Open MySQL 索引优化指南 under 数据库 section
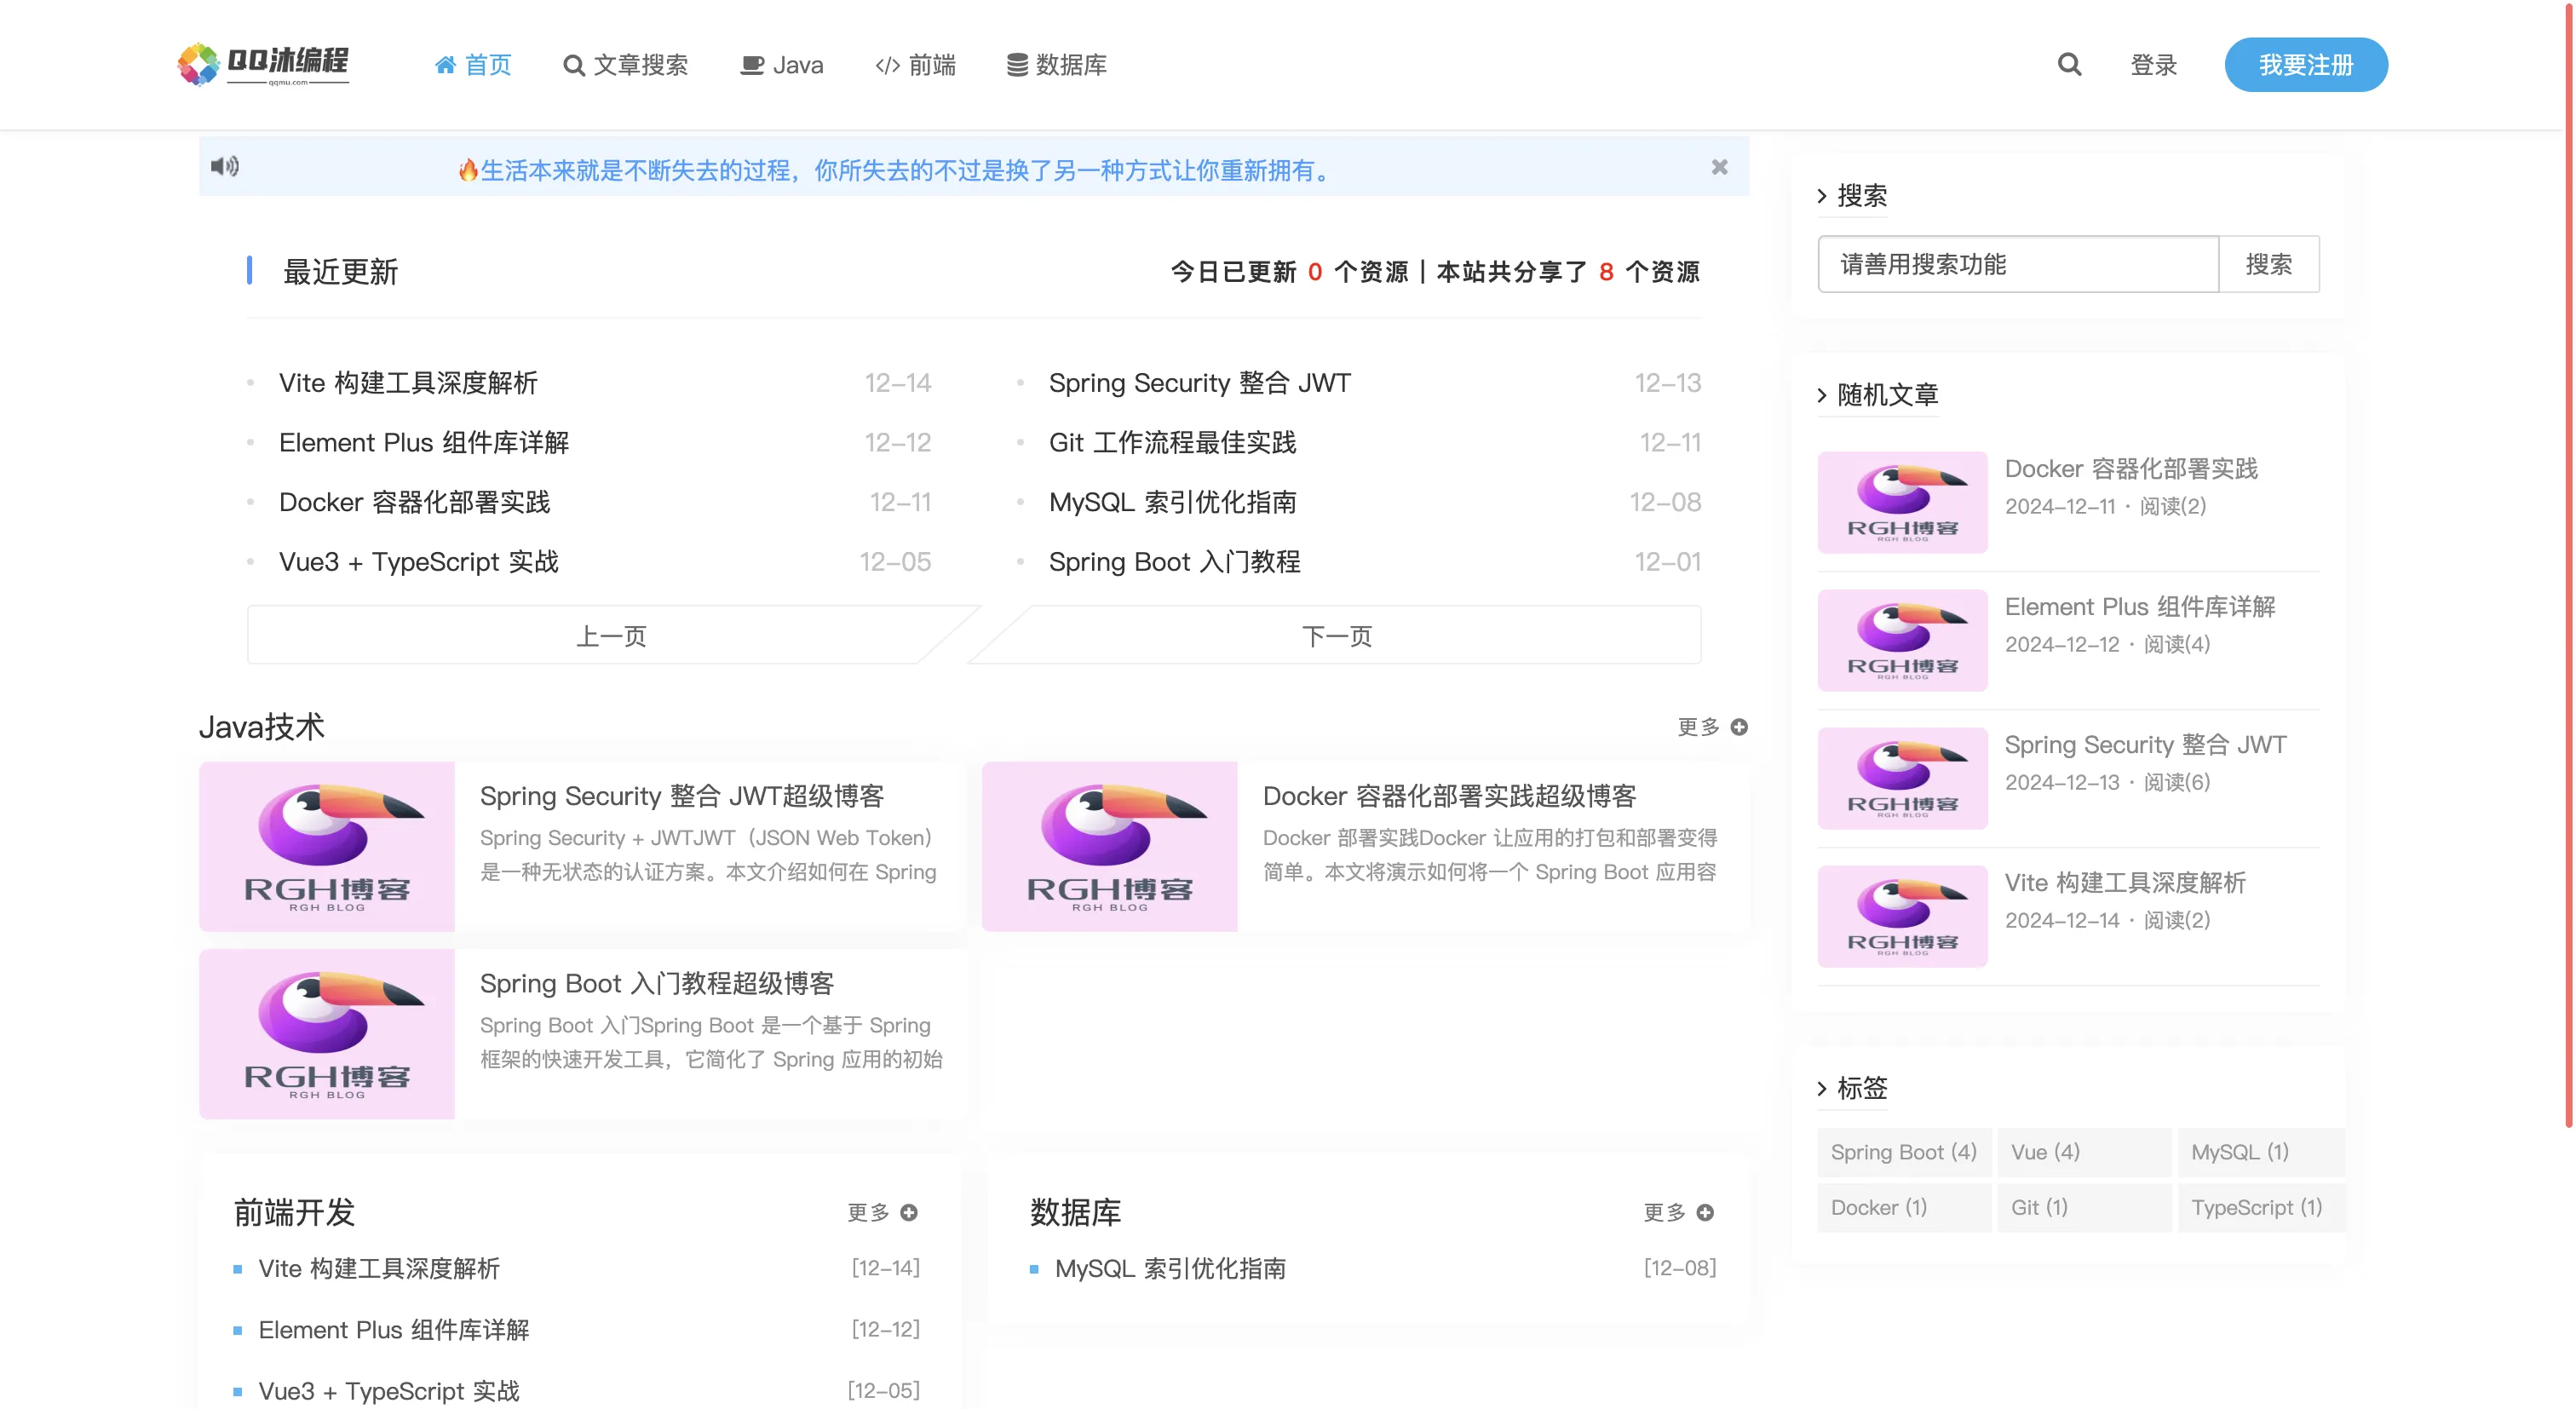 (1170, 1268)
